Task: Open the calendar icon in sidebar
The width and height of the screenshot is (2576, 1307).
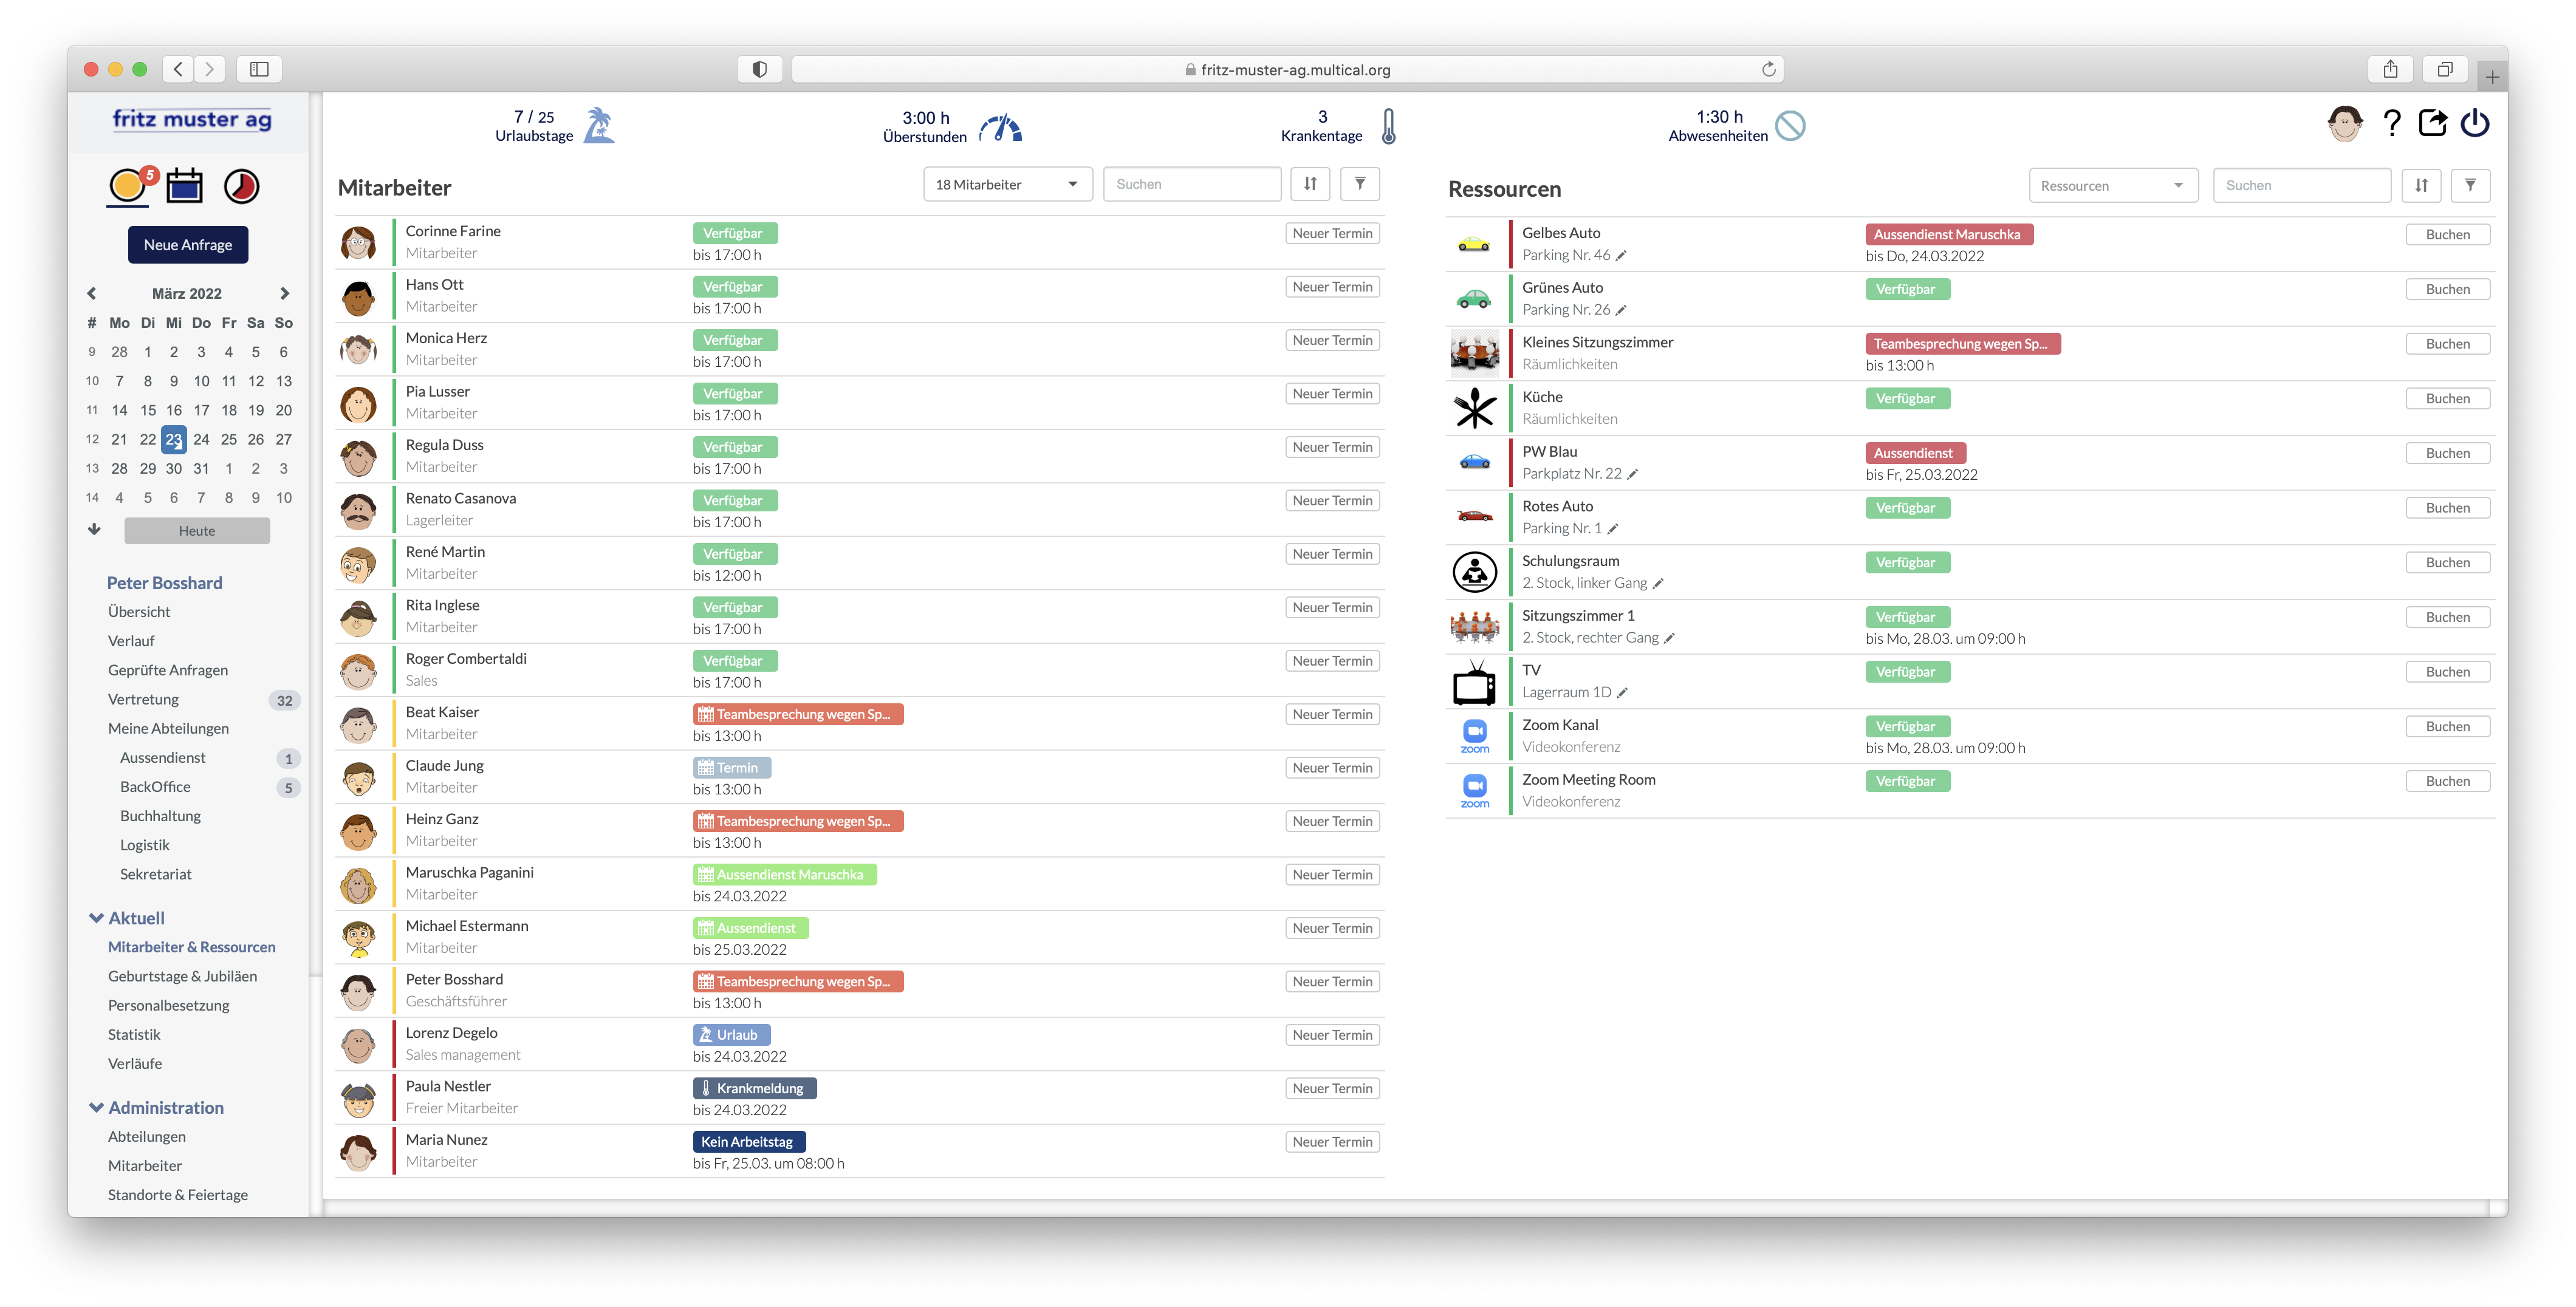Action: tap(184, 186)
